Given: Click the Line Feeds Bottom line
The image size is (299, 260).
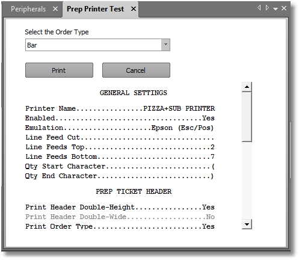Looking at the screenshot, I should (x=120, y=156).
